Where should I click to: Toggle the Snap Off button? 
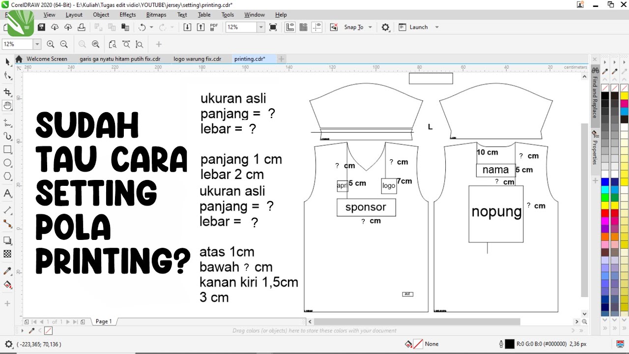(x=334, y=27)
